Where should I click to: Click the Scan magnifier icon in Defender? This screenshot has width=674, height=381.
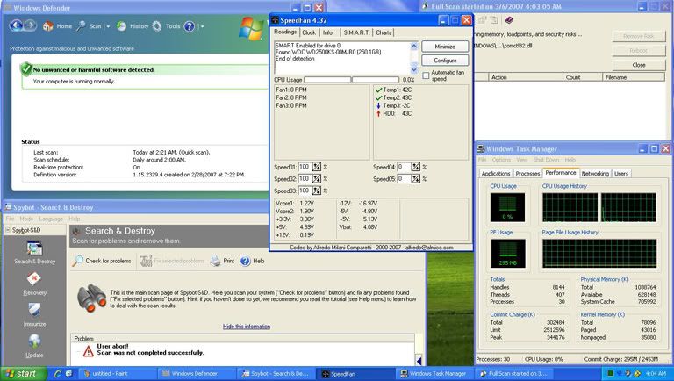pos(80,26)
